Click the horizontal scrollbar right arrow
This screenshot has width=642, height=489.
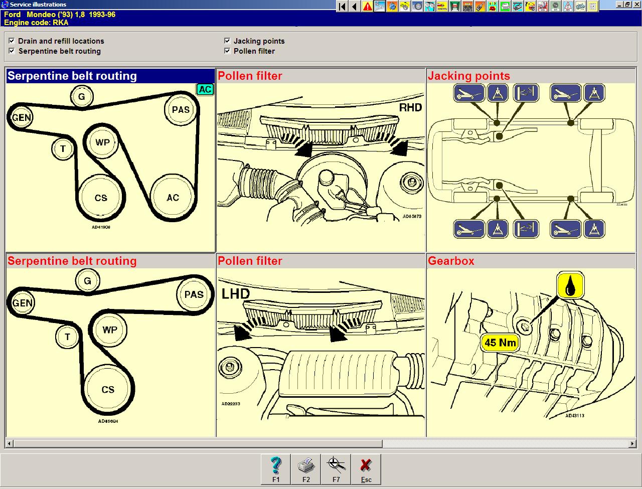point(632,444)
